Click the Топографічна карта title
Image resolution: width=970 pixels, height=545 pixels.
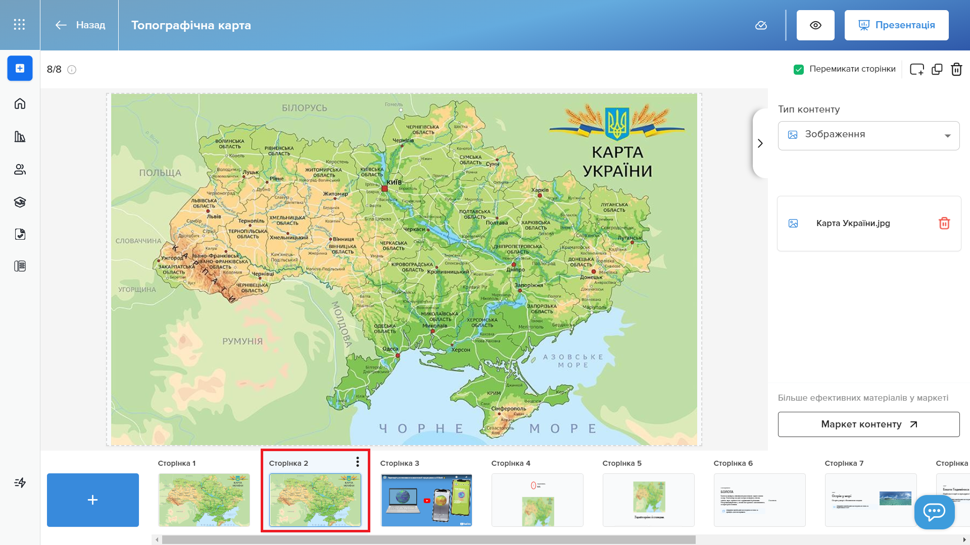click(191, 25)
